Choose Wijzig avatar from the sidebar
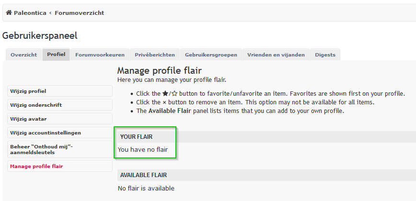The image size is (416, 201). (28, 119)
